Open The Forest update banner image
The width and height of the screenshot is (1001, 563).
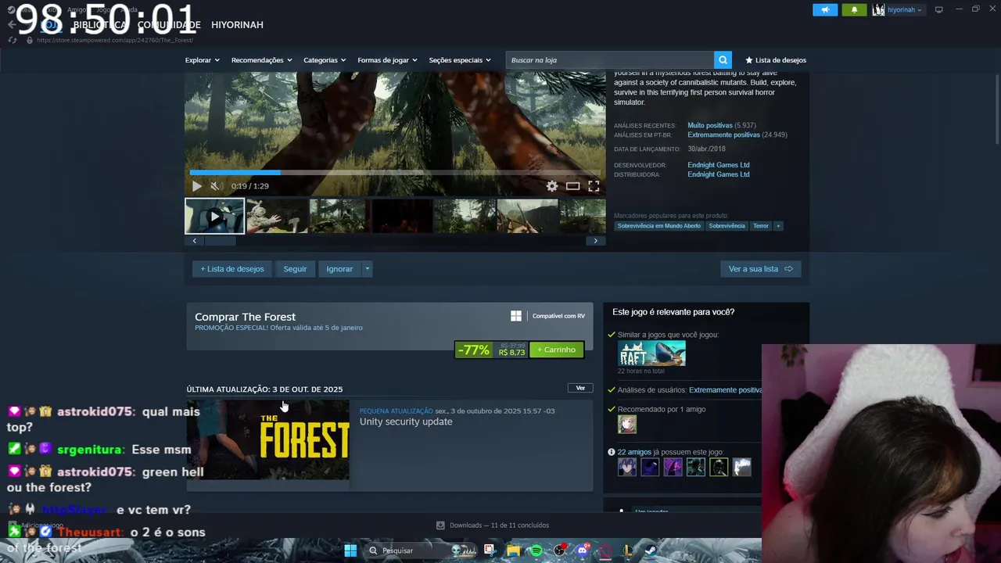[268, 439]
